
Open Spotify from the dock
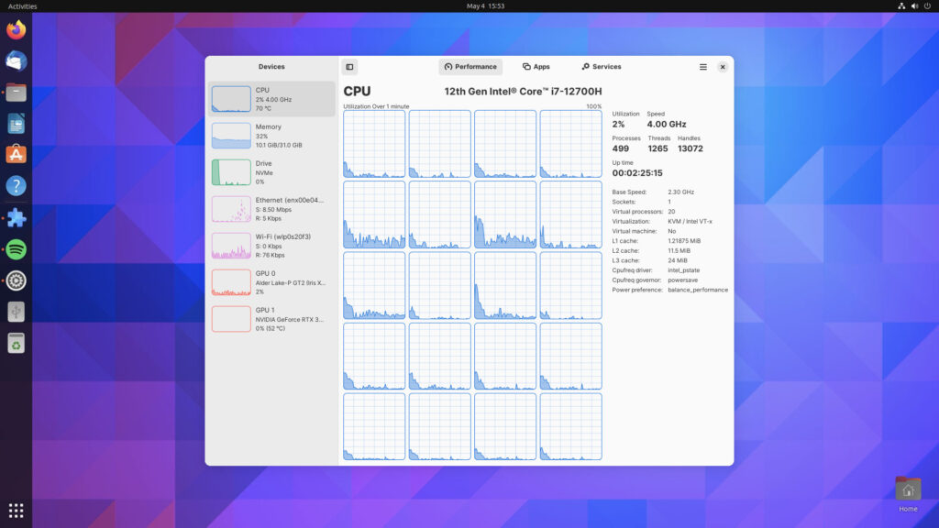tap(16, 249)
